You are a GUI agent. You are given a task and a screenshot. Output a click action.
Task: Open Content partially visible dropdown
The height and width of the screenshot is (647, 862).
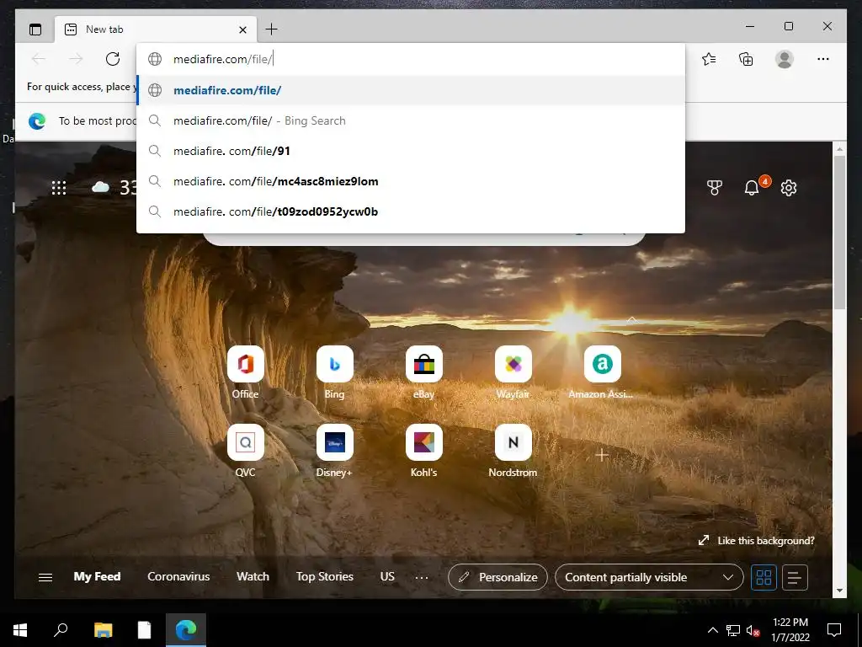click(649, 577)
